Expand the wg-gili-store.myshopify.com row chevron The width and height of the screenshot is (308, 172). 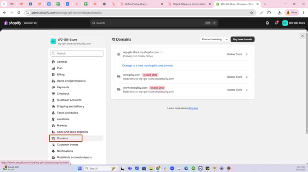click(x=247, y=54)
